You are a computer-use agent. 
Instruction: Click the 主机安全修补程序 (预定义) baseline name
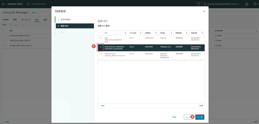pos(20,36)
